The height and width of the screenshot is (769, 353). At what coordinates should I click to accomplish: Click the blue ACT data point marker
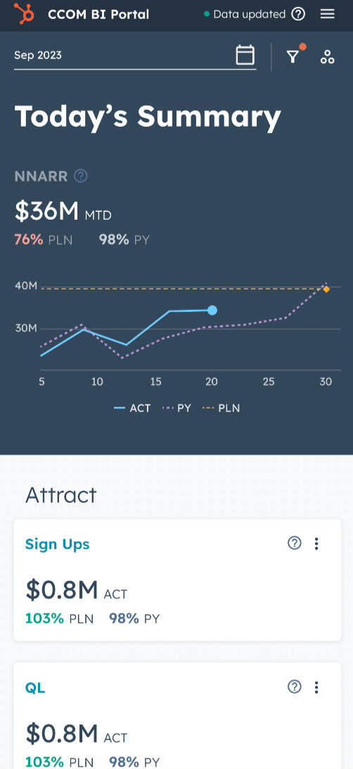tap(212, 310)
